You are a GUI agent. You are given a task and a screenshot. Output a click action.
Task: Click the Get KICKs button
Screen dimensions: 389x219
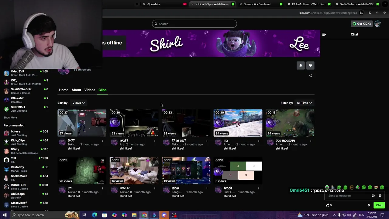[x=362, y=24]
